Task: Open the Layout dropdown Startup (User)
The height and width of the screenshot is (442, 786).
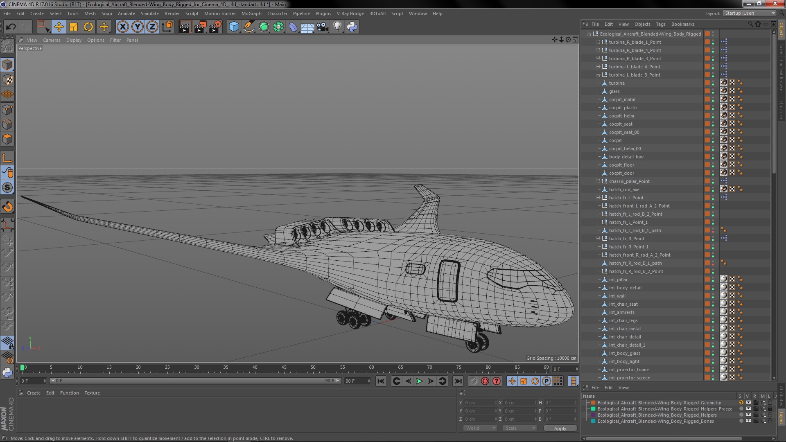Action: 749,14
